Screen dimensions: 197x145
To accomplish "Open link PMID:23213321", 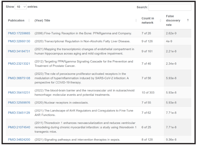I will (x=19, y=64).
